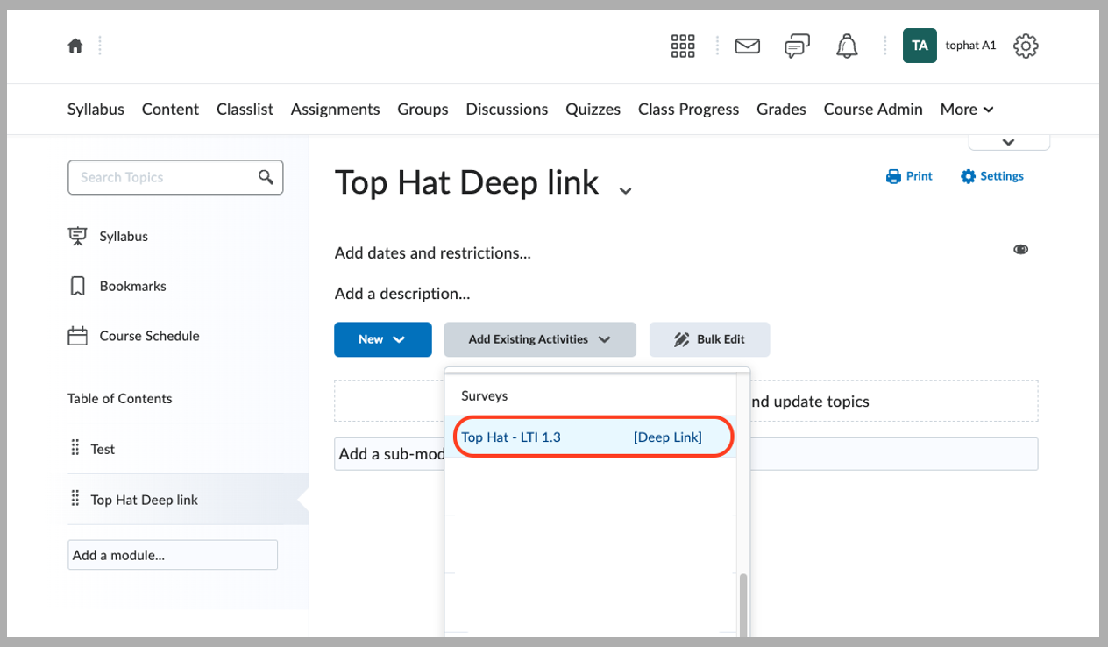Check notifications via the bell icon
This screenshot has height=647, width=1108.
coord(846,45)
